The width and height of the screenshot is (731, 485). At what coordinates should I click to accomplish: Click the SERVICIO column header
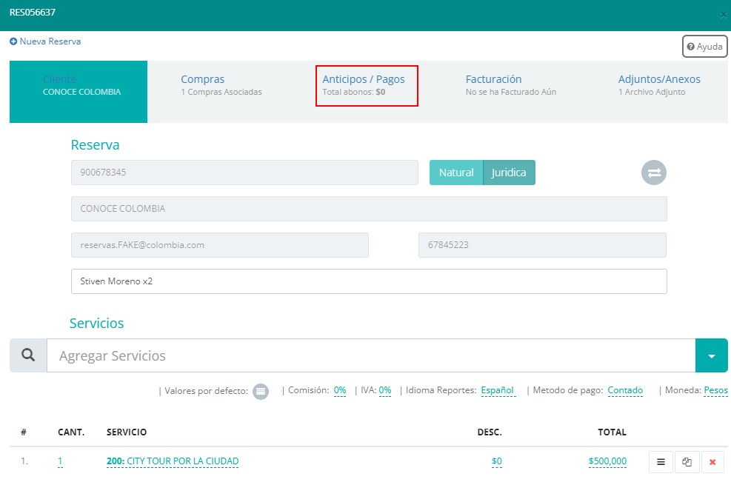coord(127,432)
